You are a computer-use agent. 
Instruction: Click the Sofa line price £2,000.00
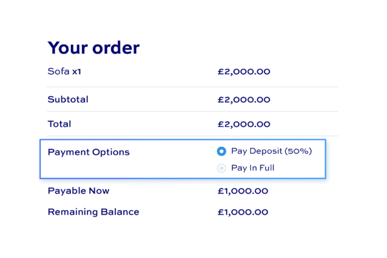[x=244, y=72]
